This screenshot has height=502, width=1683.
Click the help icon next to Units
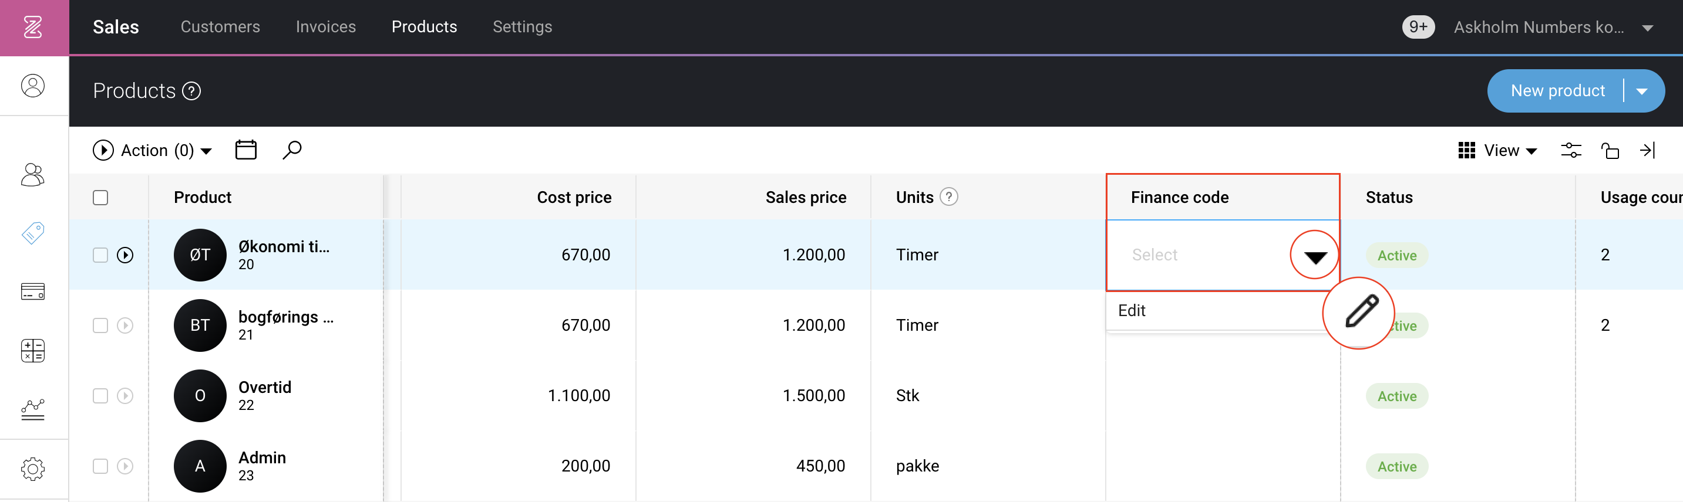pos(948,196)
